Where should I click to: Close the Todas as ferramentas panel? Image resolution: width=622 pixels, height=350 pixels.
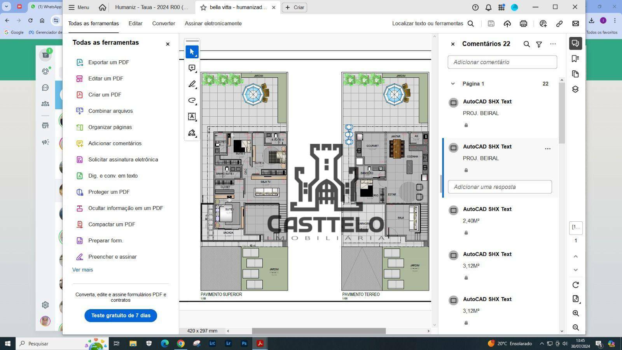pos(168,44)
